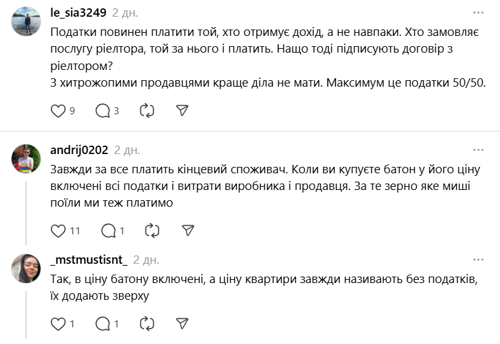Screen dimensions: 500x344
Task: Open more options for _mstmustisnt_'s reply
Action: pos(478,260)
